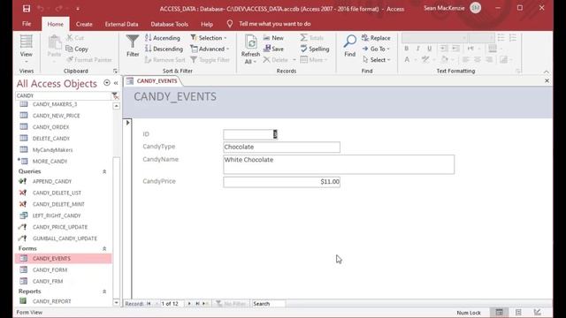Open the View button in ribbon
The image size is (566, 318).
point(26,49)
